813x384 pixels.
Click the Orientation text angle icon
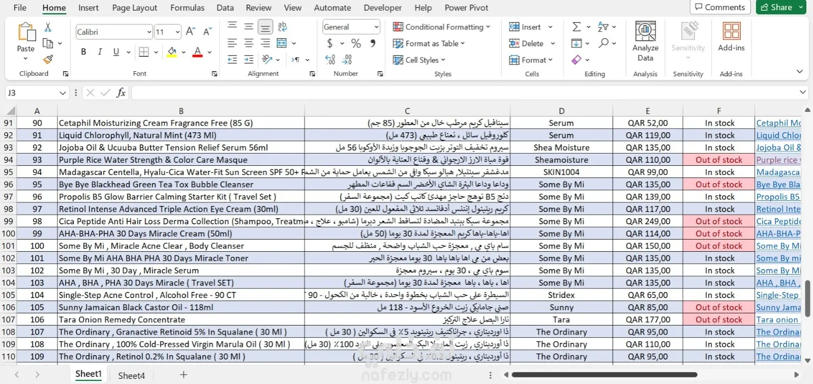point(267,60)
